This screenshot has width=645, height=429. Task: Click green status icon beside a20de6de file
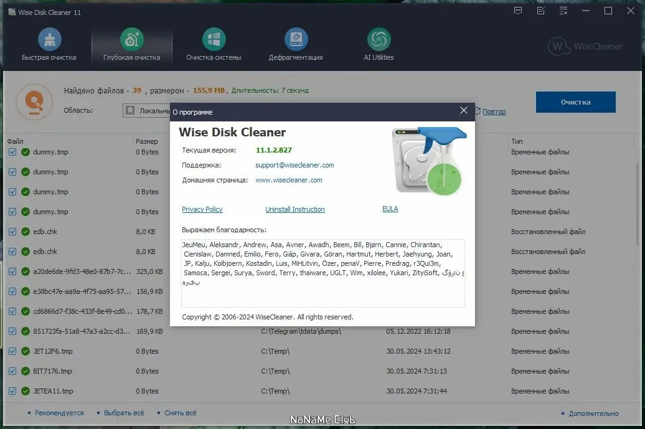[x=26, y=271]
